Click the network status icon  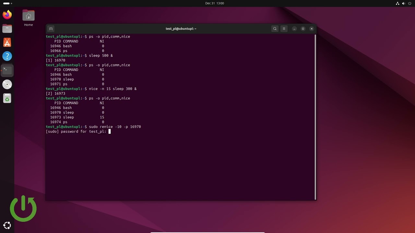[x=398, y=3]
